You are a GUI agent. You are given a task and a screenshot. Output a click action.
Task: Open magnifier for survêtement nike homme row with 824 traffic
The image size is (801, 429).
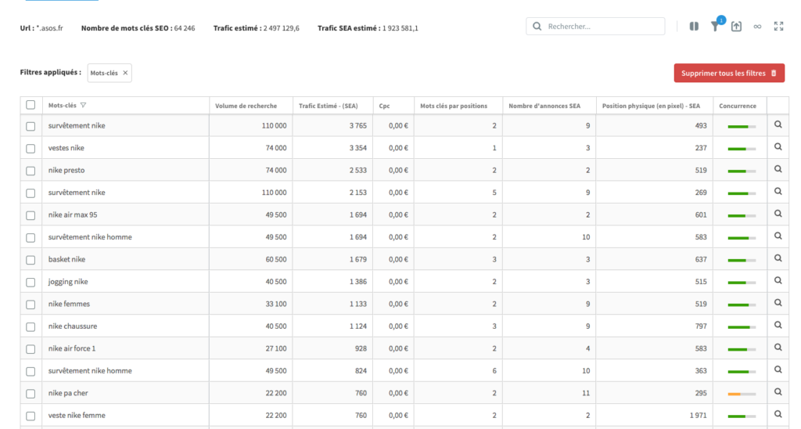(x=778, y=370)
